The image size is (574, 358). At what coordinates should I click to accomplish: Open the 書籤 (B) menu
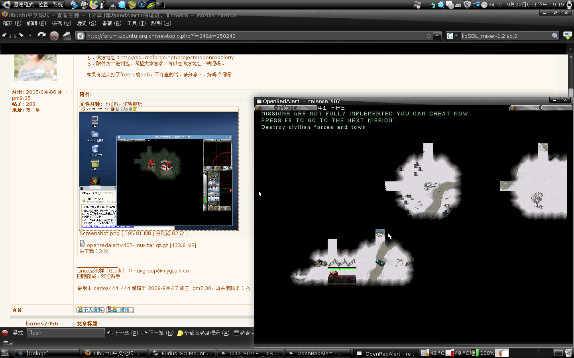(112, 23)
